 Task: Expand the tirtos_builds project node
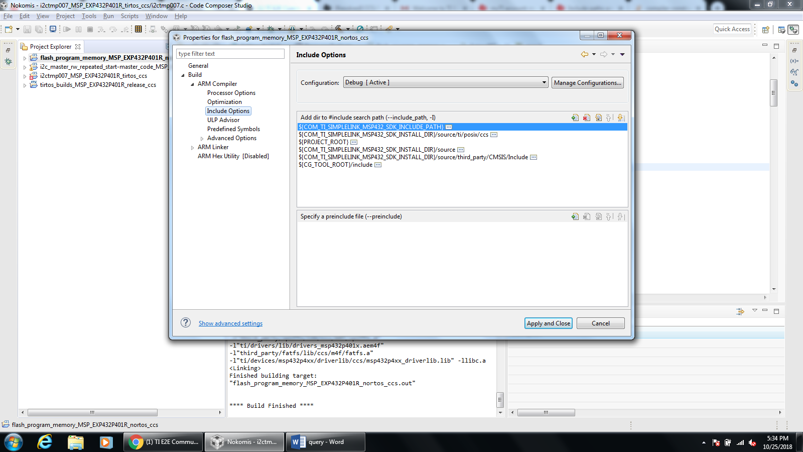tap(25, 85)
